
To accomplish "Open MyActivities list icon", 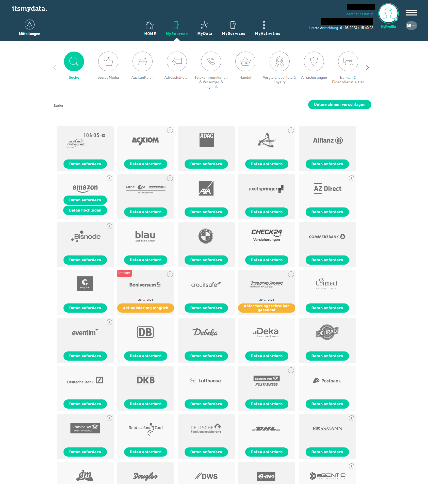I will pos(267,25).
